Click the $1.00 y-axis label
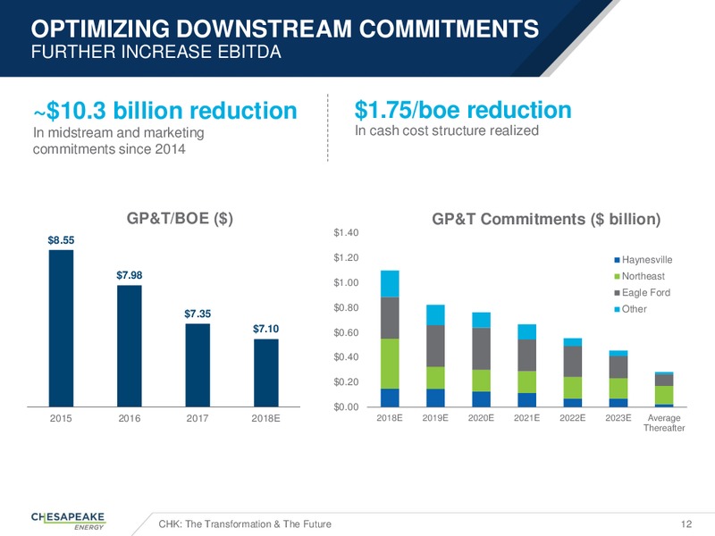This screenshot has height=536, width=715. [346, 282]
